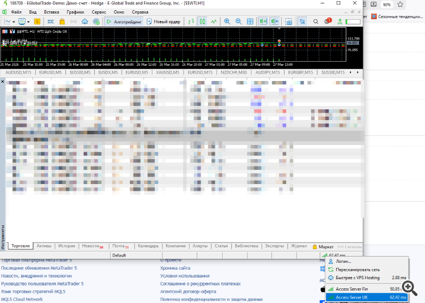Open the Графики menu
Screen dimensions: 425x303
tap(75, 12)
